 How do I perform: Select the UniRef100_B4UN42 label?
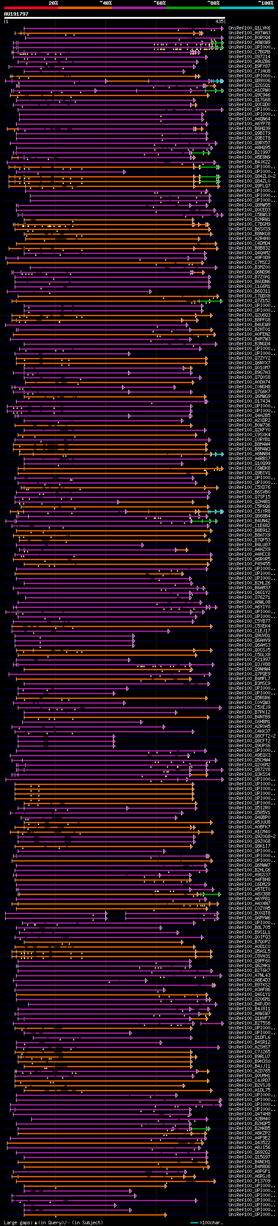coord(249,521)
